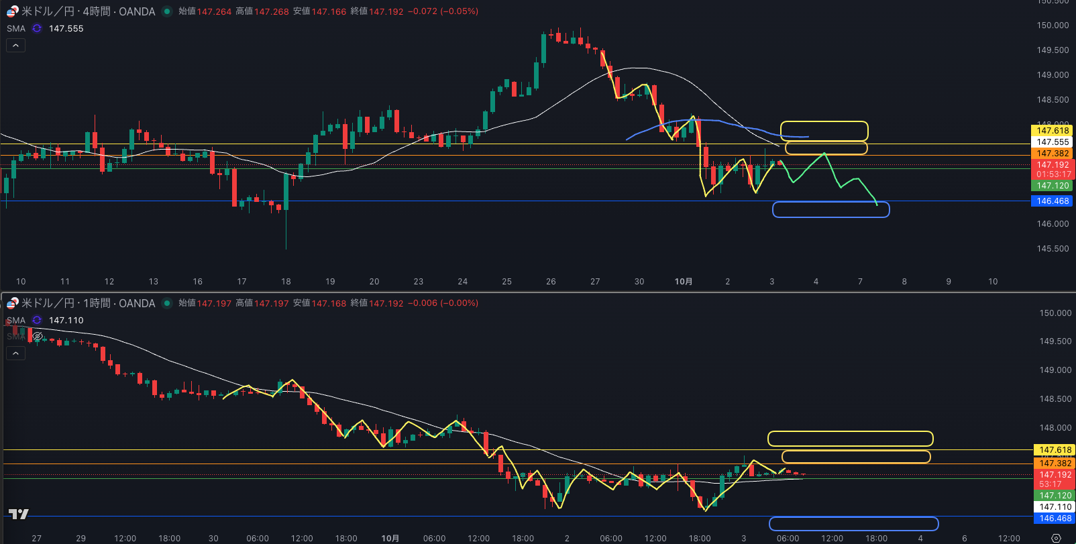This screenshot has width=1076, height=544.
Task: Click the green market status dot on 1-hour chart
Action: pos(167,303)
